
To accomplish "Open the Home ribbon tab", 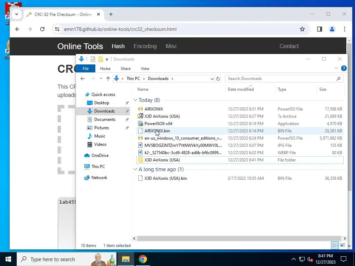I will (105, 69).
